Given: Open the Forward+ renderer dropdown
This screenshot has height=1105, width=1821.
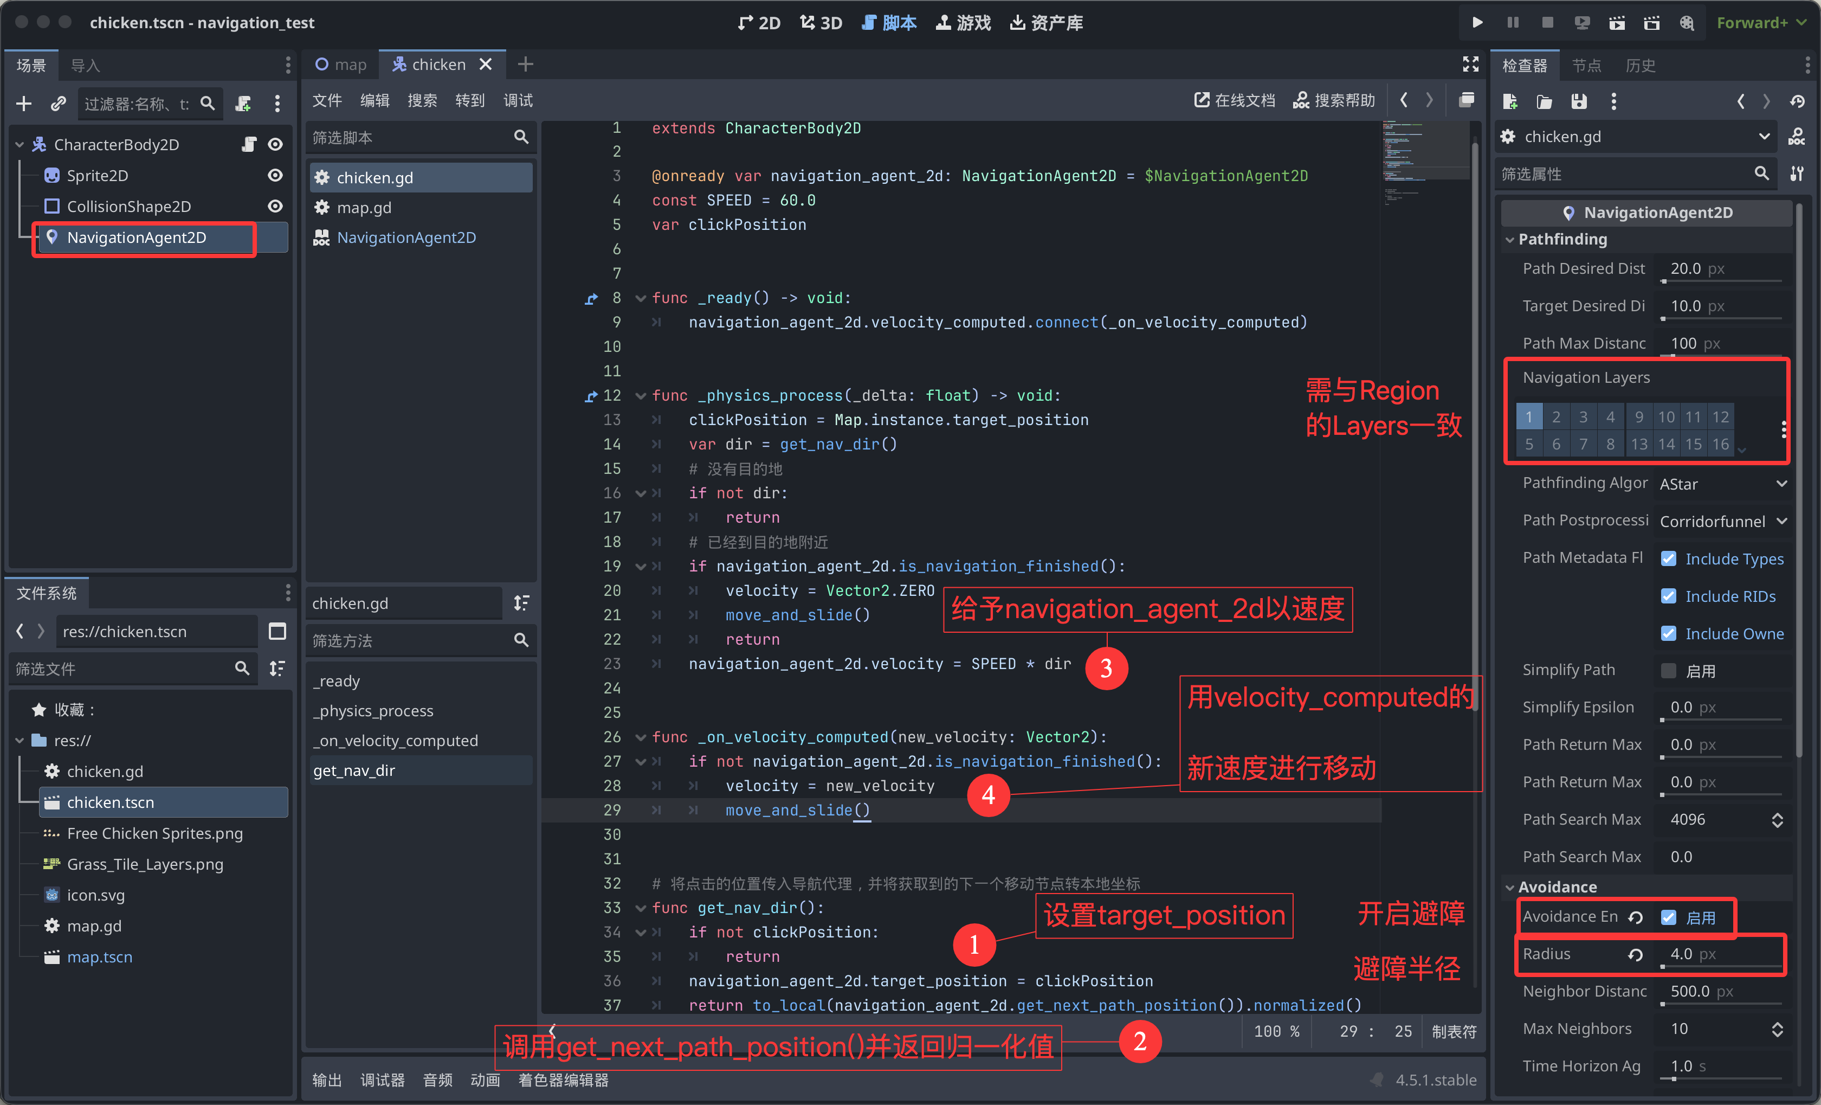Looking at the screenshot, I should click(1760, 22).
